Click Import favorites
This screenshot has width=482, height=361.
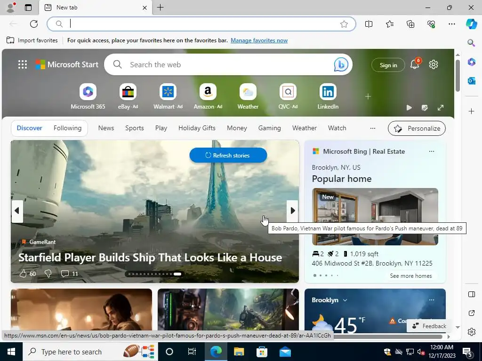pyautogui.click(x=32, y=40)
